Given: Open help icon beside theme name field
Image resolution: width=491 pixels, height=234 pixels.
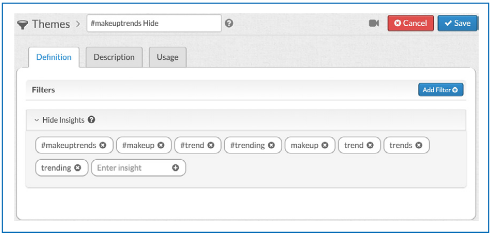Looking at the screenshot, I should pyautogui.click(x=229, y=23).
